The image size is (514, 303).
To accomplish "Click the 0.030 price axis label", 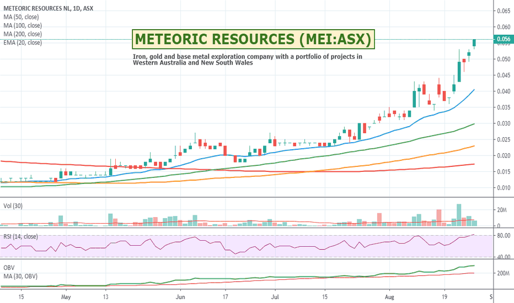I will pyautogui.click(x=504, y=123).
